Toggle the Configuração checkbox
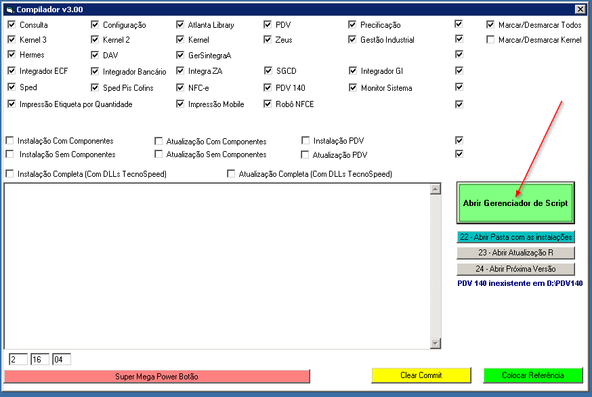This screenshot has height=397, width=592. pyautogui.click(x=95, y=24)
